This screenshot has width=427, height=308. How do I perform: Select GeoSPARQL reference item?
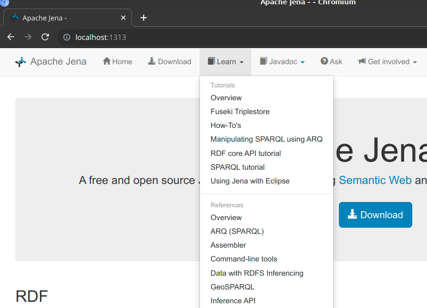[x=266, y=287]
